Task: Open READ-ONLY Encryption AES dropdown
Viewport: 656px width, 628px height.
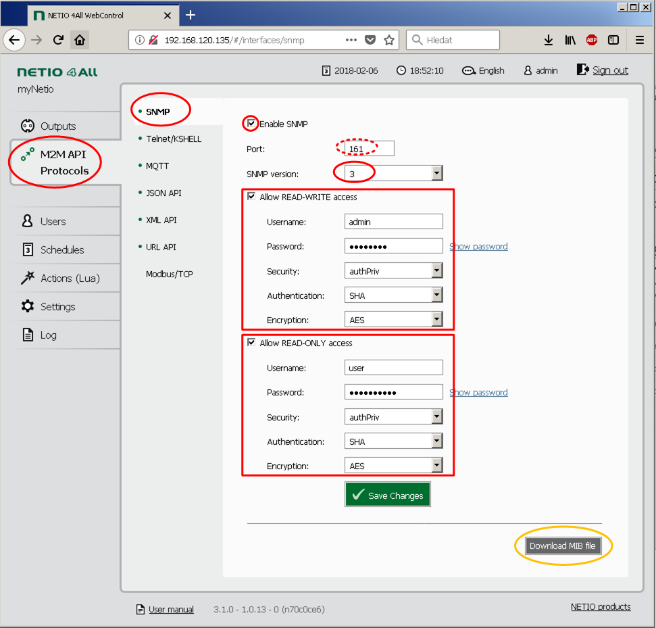Action: click(x=437, y=466)
